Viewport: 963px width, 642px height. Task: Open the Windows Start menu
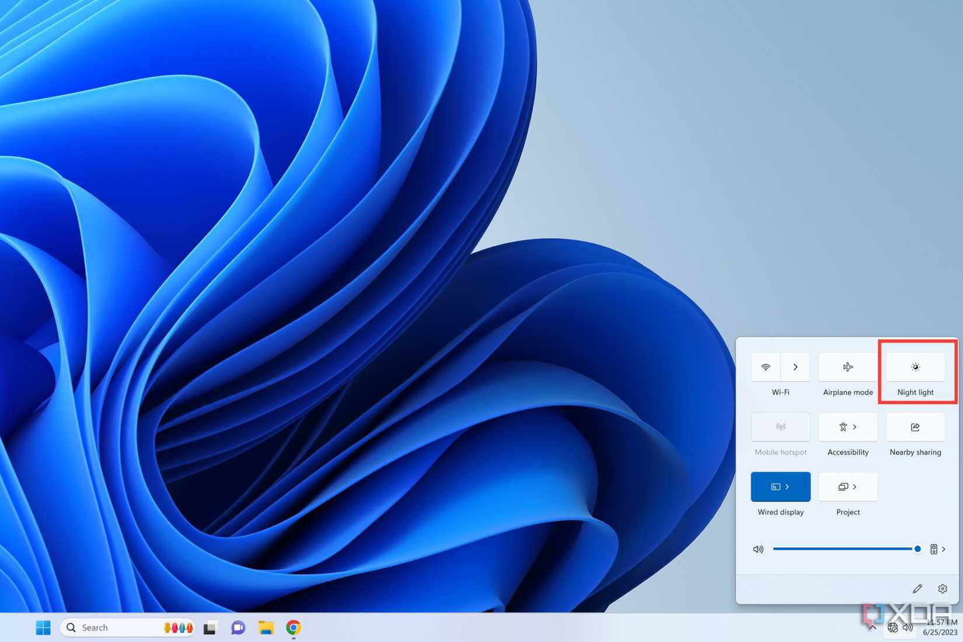(x=43, y=627)
